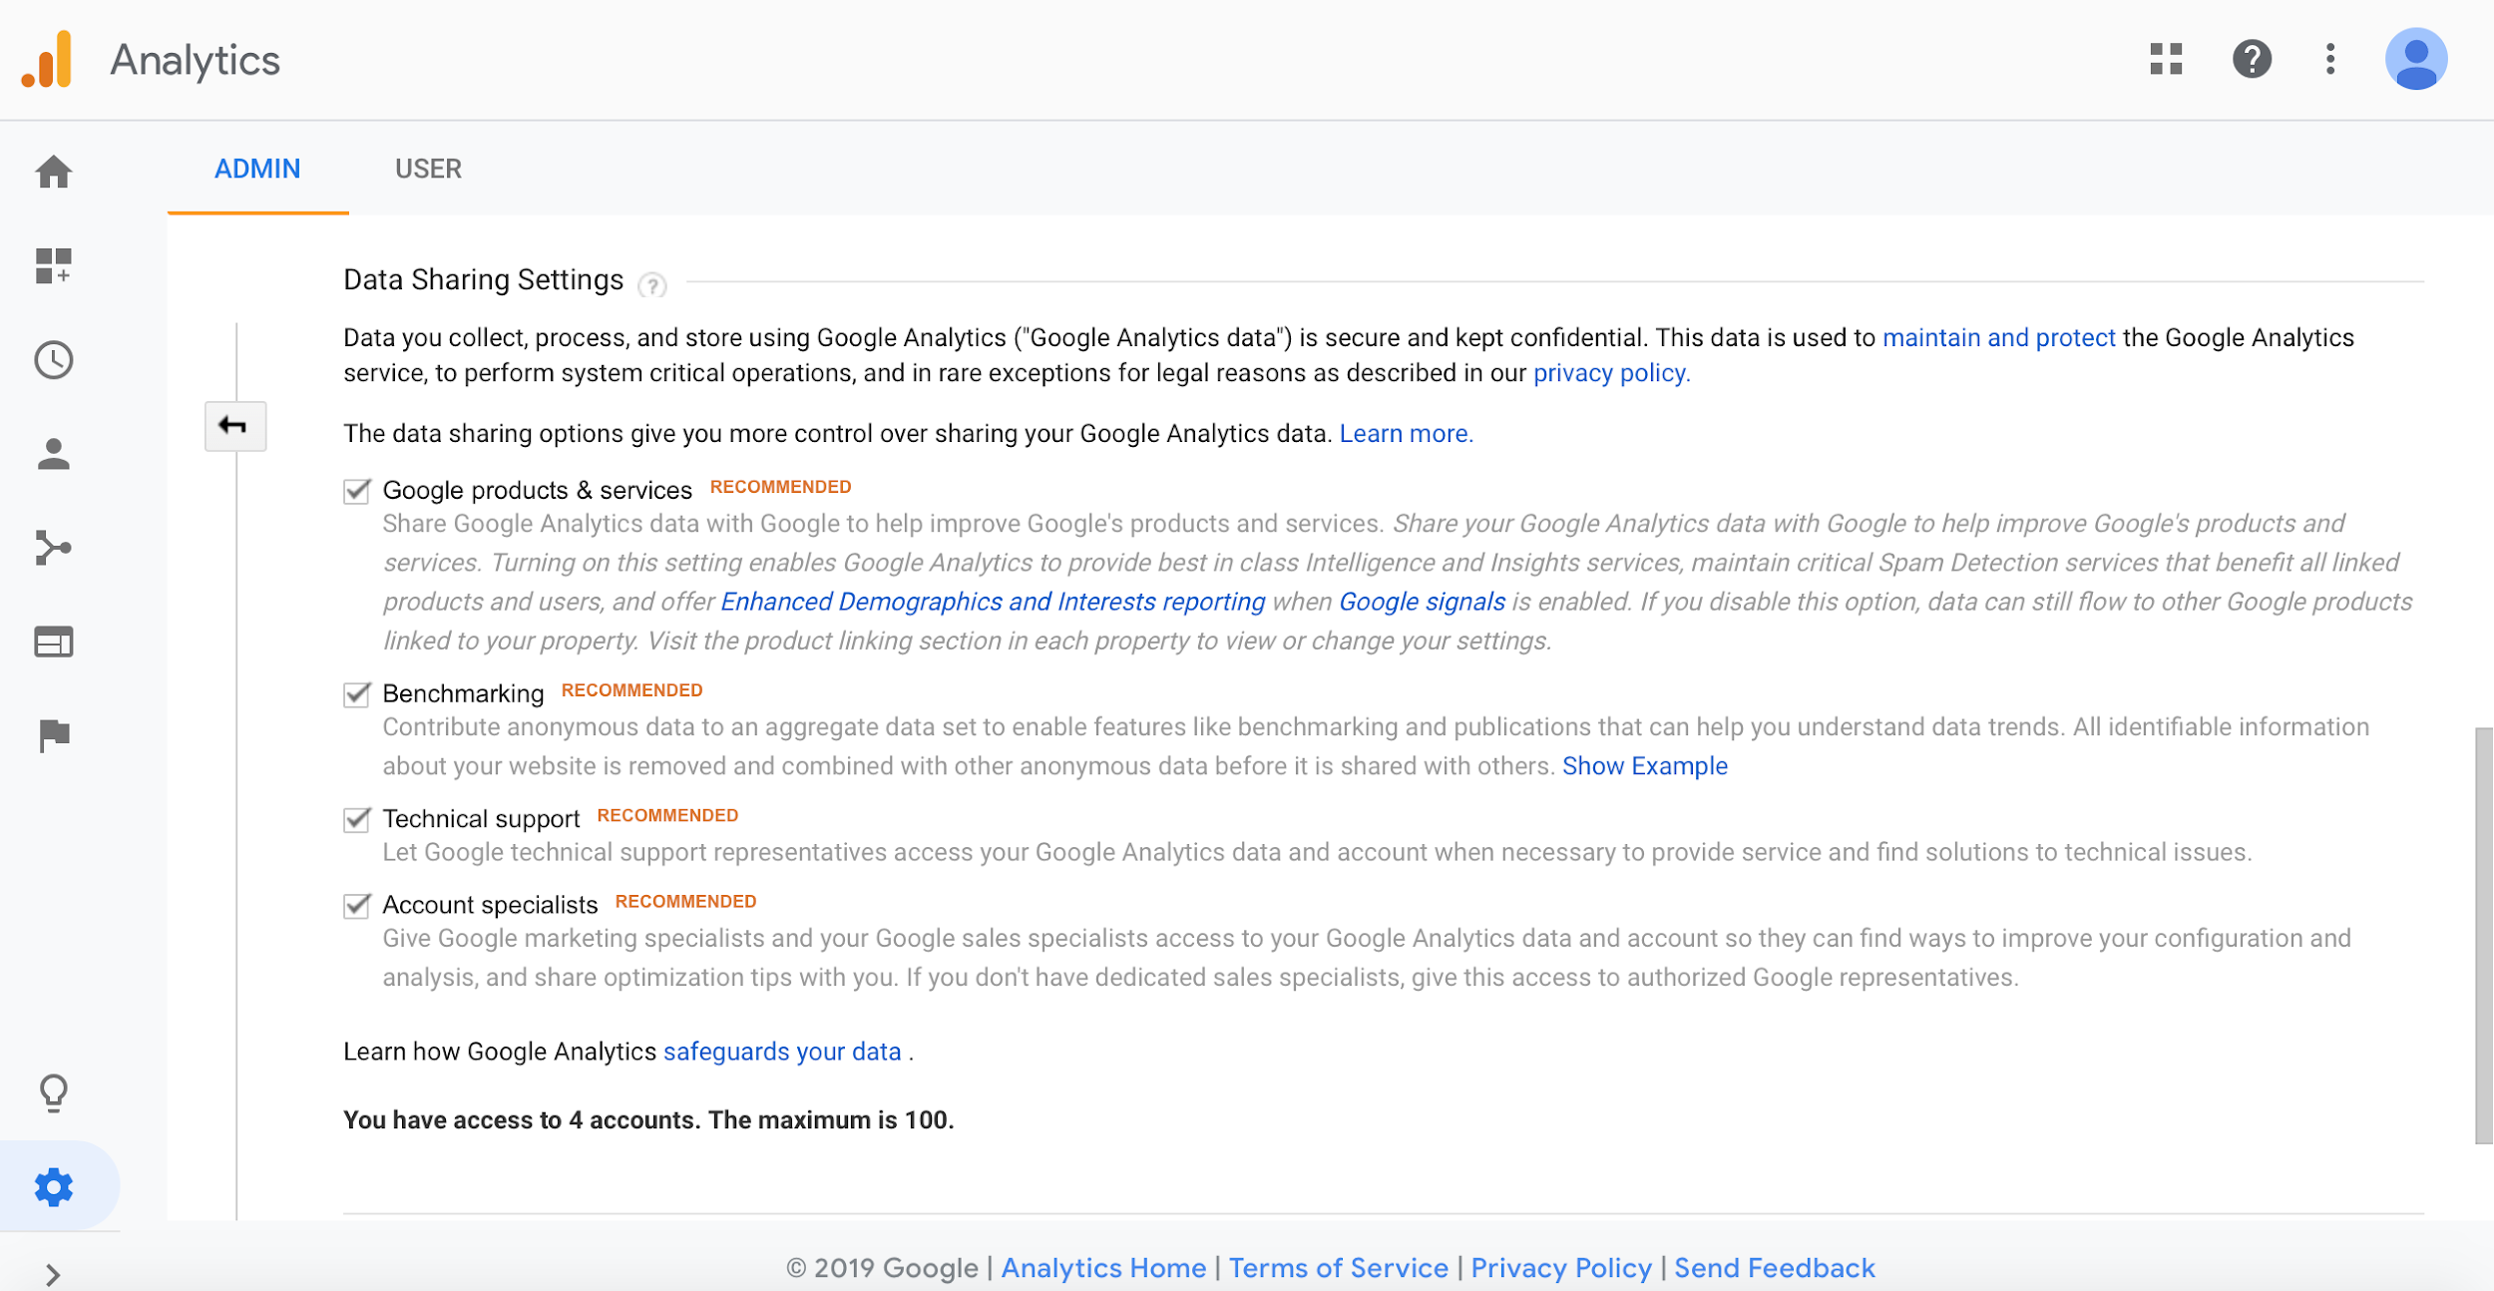Open the Conversions flag icon
2494x1291 pixels.
[54, 735]
